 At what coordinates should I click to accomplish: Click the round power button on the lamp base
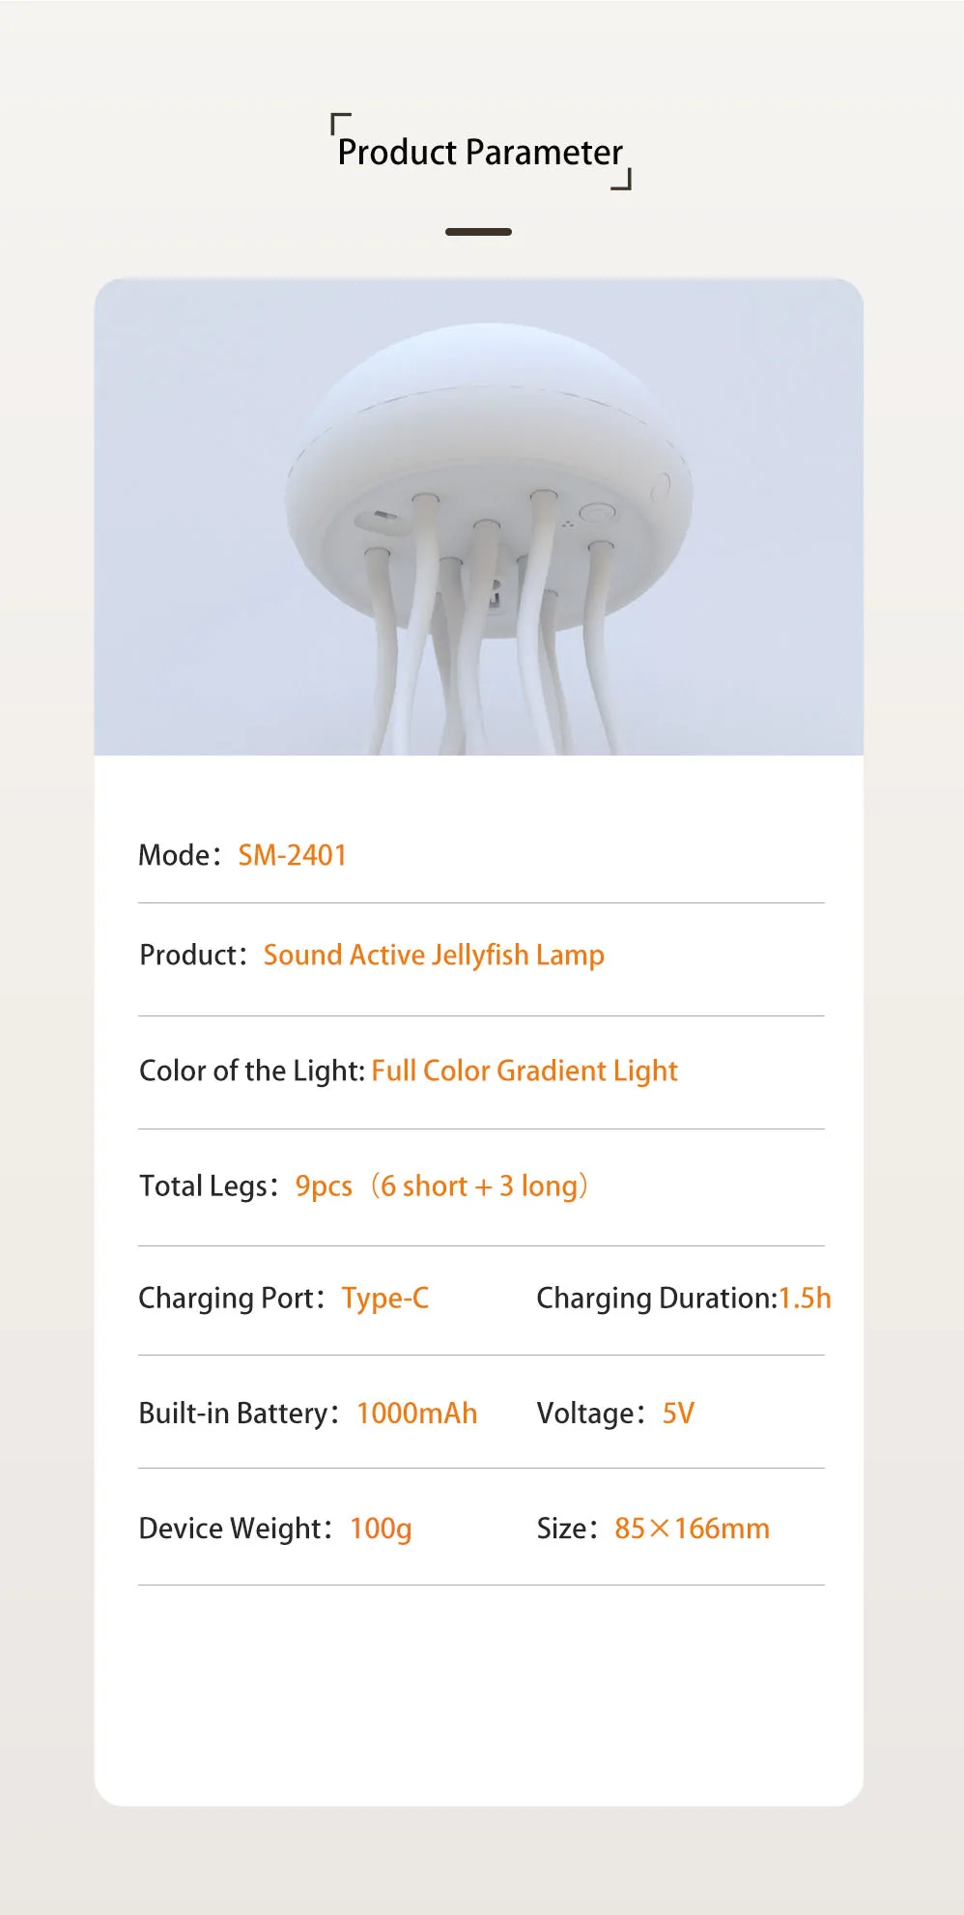tap(597, 513)
